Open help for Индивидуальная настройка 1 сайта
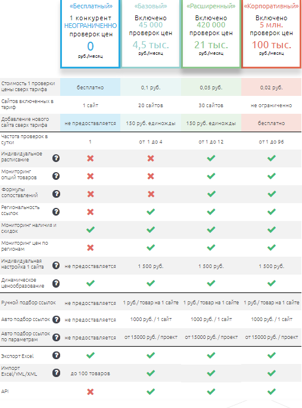Image resolution: width=302 pixels, height=408 pixels. (x=56, y=266)
